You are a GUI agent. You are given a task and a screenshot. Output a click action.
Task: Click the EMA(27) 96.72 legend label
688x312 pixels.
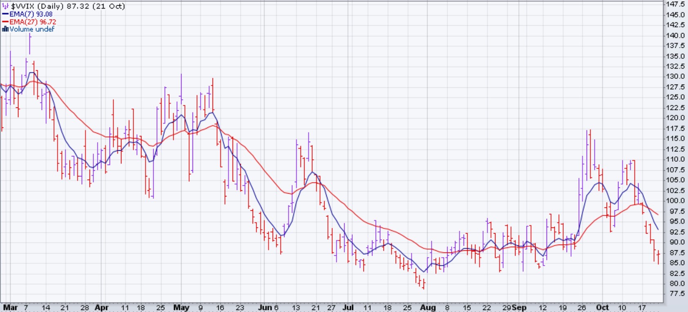coord(33,22)
